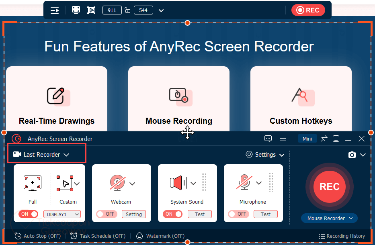Click Auto Stop (OFF) option
Screen dimensions: 375x245
click(x=37, y=236)
